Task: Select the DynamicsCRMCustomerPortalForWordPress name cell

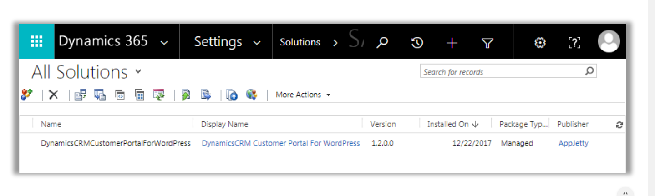Action: [x=116, y=143]
